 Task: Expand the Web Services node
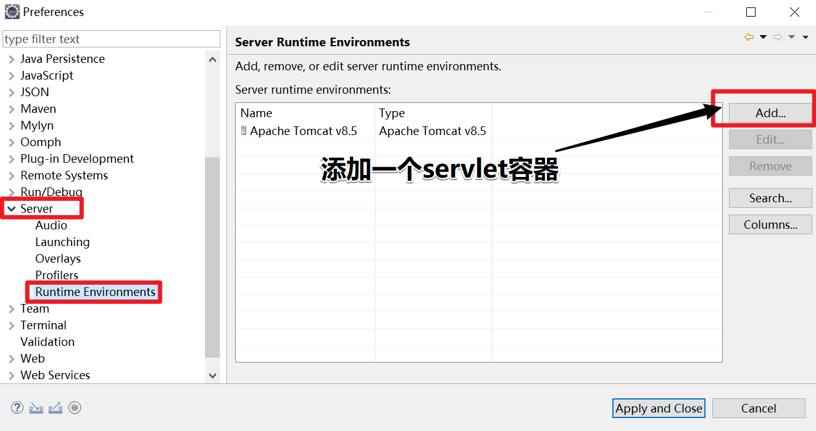coord(12,376)
